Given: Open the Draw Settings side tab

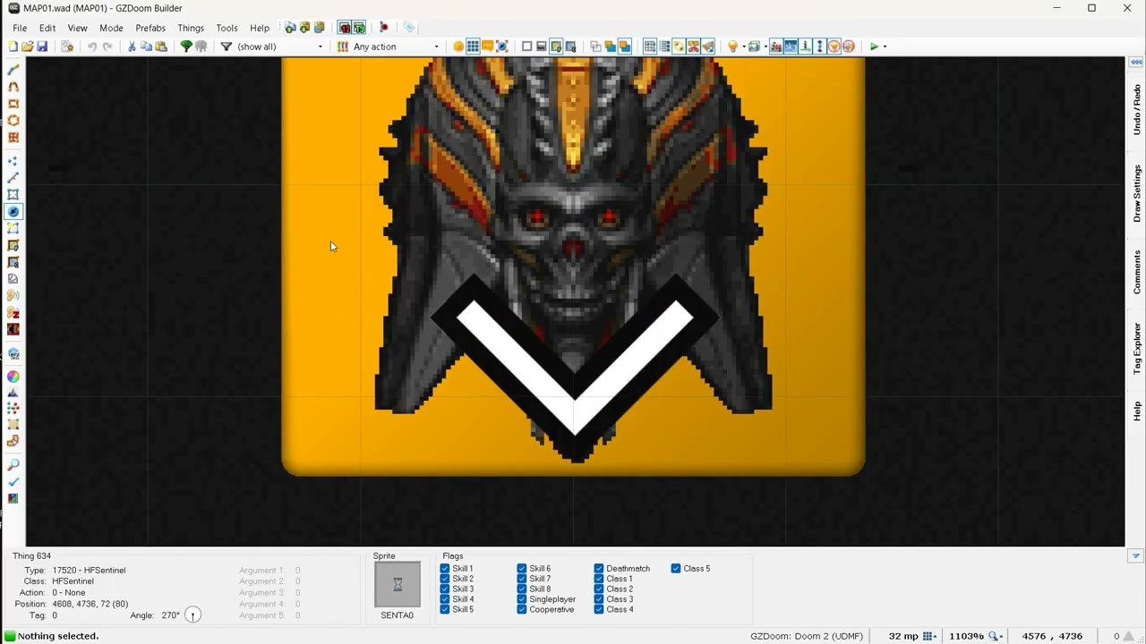Looking at the screenshot, I should click(x=1137, y=193).
